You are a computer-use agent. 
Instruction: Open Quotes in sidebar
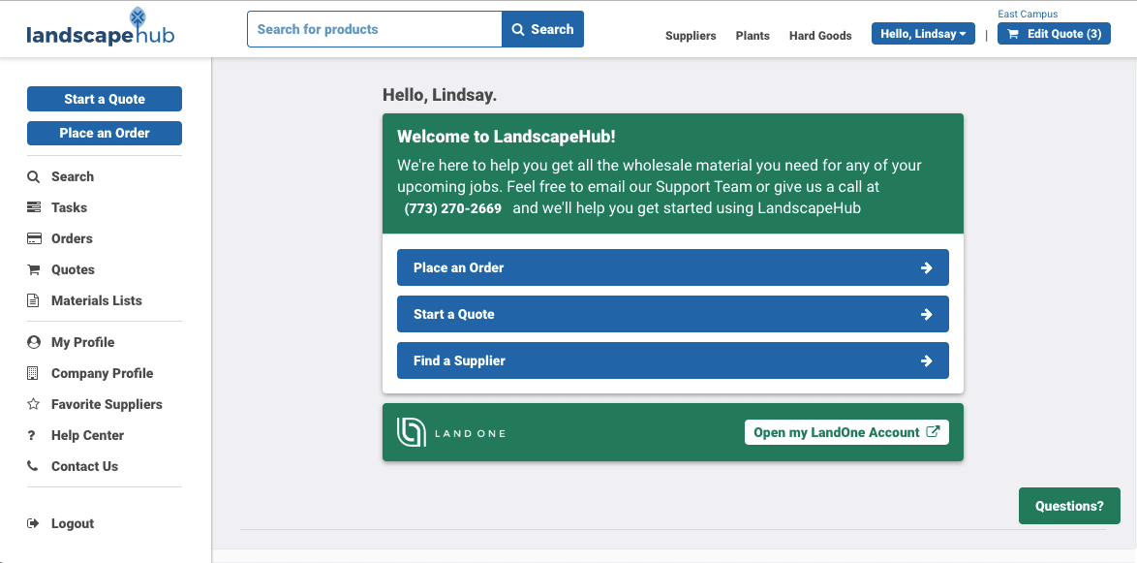pos(73,270)
